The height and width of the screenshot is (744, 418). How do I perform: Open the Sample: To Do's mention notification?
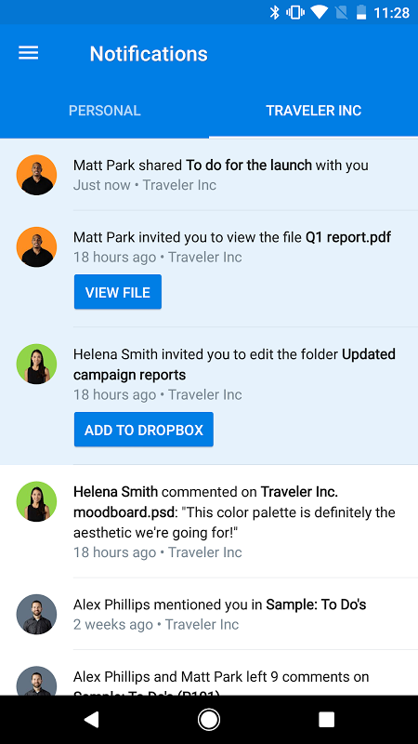209,614
